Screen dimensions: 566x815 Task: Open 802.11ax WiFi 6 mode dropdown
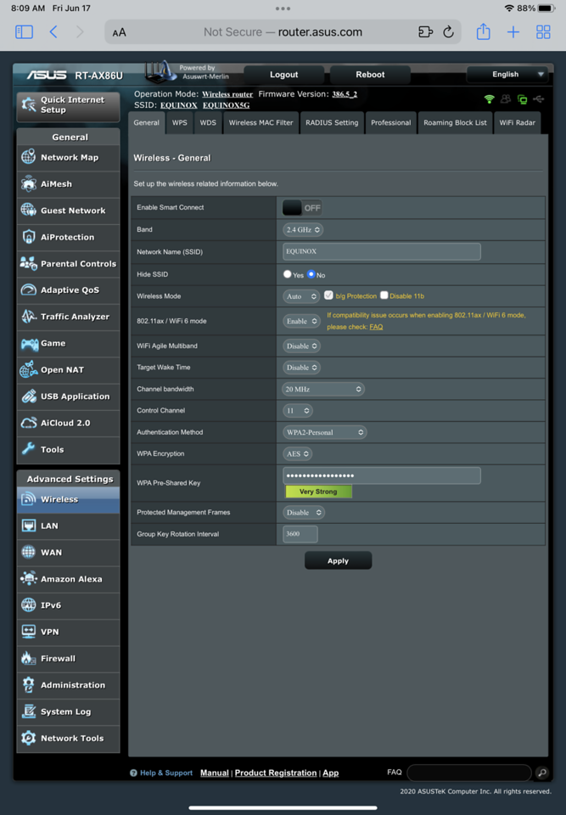tap(301, 321)
